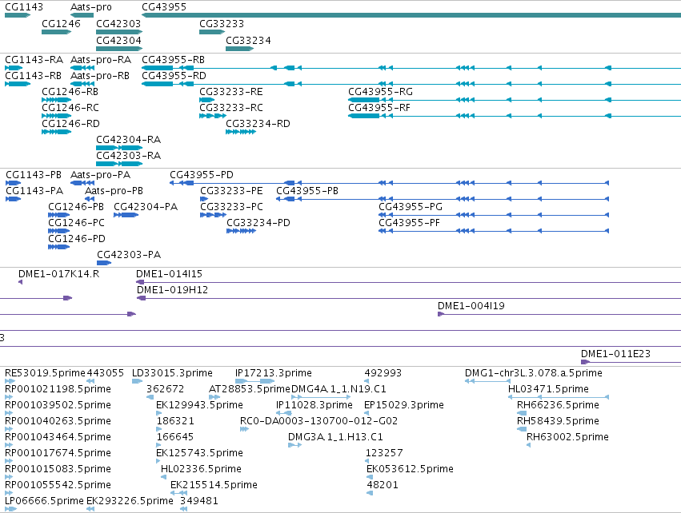Click transcript label CG42303-RA
The image size is (681, 513).
(129, 155)
